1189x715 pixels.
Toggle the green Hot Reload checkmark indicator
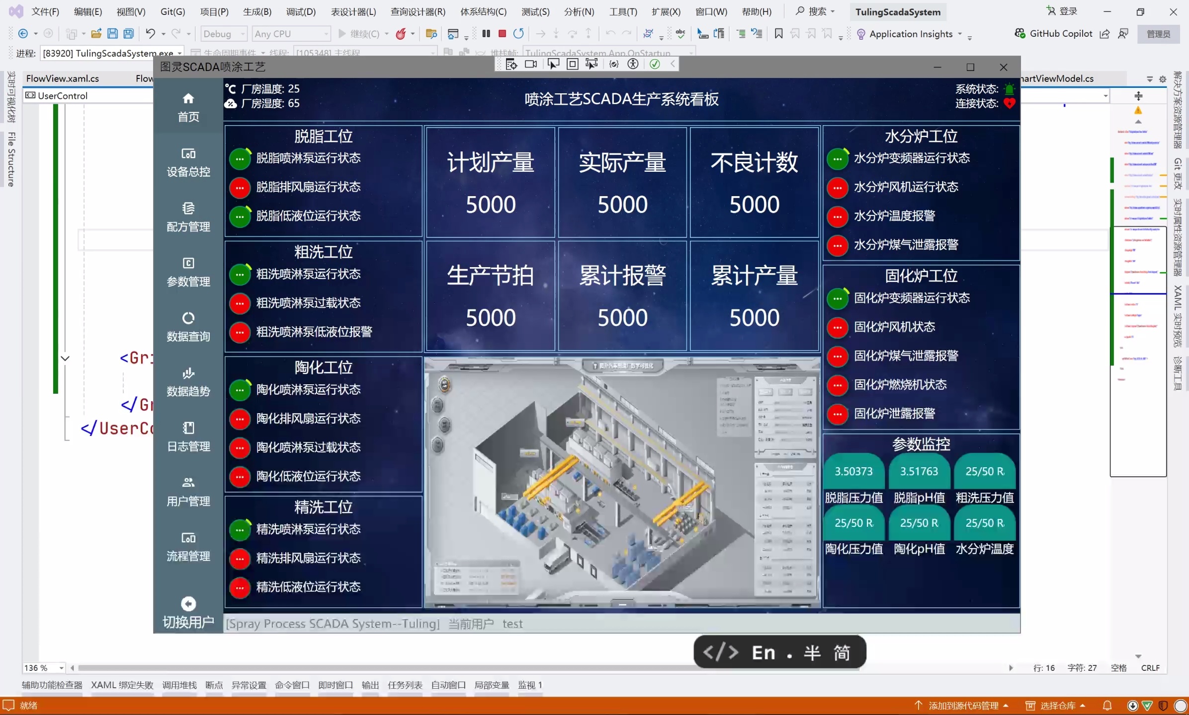tap(655, 64)
